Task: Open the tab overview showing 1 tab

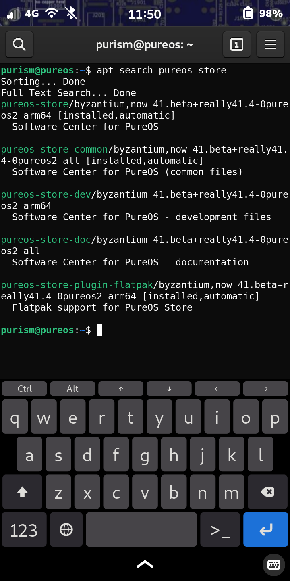Action: tap(237, 44)
